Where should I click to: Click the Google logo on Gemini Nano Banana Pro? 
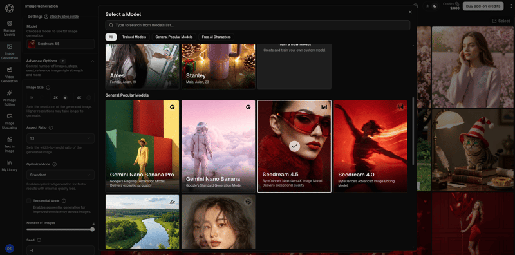pyautogui.click(x=172, y=107)
